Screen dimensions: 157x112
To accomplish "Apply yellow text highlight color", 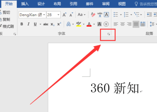I will click(78, 24).
